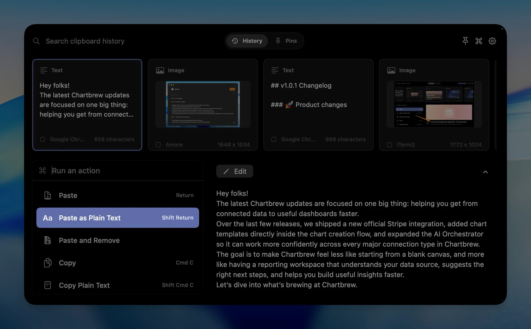
Task: Focus the Search clipboard history field
Action: (85, 41)
